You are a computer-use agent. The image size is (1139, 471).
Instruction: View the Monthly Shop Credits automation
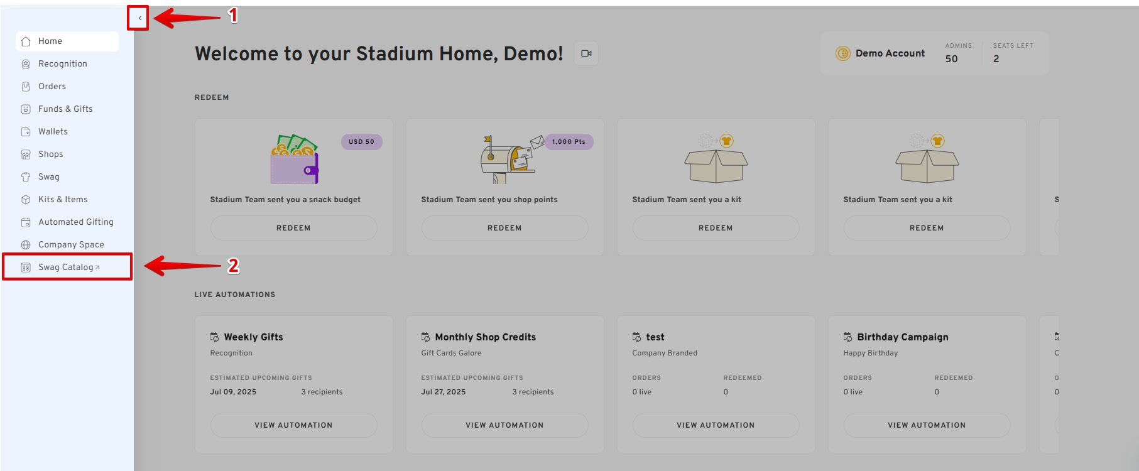pyautogui.click(x=504, y=425)
